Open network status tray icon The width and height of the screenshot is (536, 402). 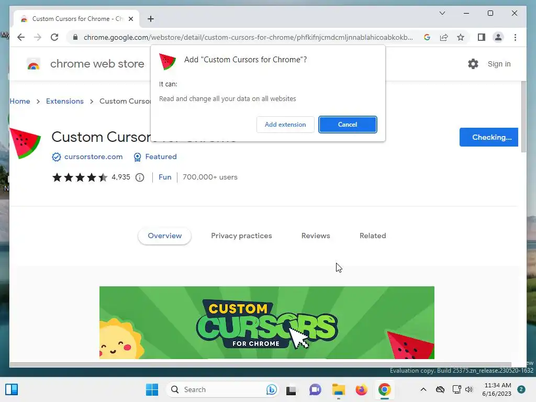coord(456,389)
